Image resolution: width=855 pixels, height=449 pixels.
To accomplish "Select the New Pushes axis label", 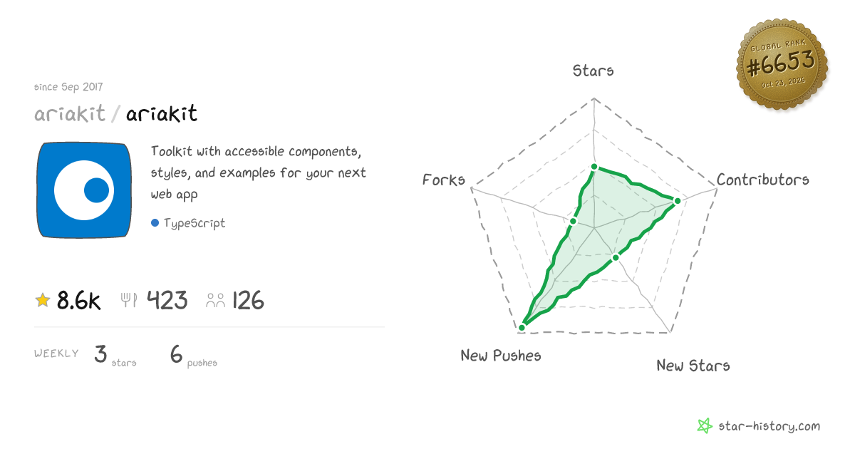I will point(501,355).
